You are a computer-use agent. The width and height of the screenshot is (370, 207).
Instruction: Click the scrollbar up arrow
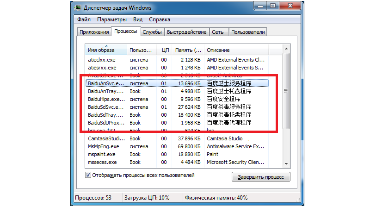[x=286, y=49]
